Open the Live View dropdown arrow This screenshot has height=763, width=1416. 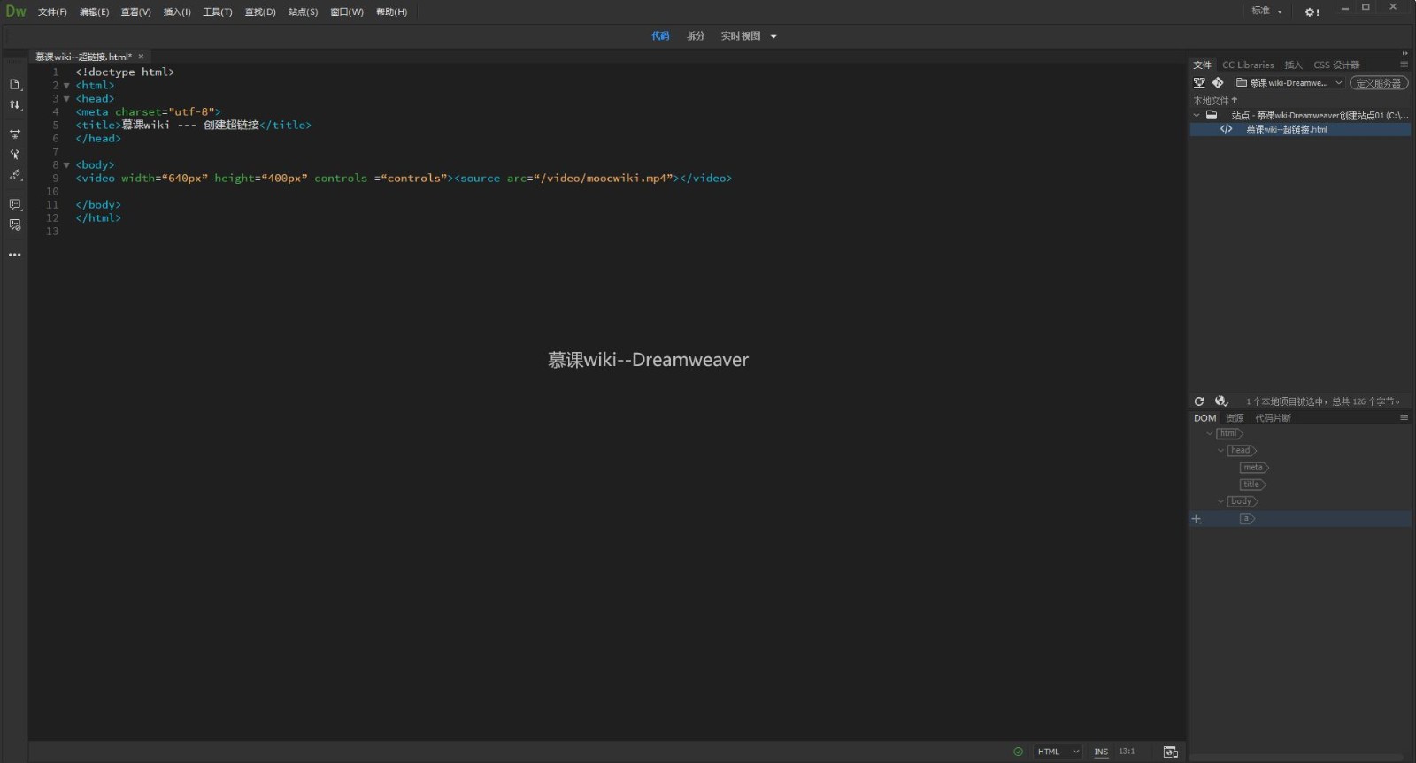[x=773, y=36]
